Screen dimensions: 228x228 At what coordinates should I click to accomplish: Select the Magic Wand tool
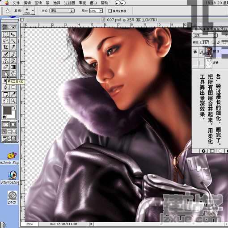point(13,41)
